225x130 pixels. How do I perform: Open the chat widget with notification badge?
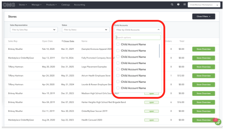click(218, 122)
